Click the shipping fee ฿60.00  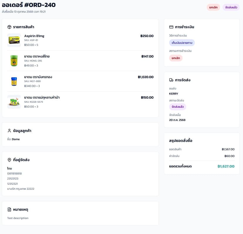click(230, 156)
